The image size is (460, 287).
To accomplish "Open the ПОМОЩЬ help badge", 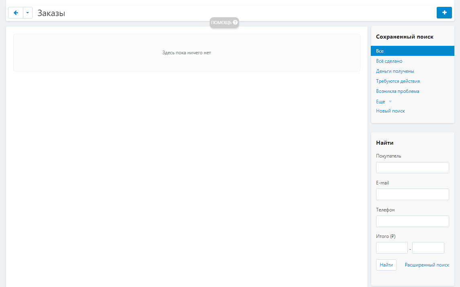I will pyautogui.click(x=224, y=23).
